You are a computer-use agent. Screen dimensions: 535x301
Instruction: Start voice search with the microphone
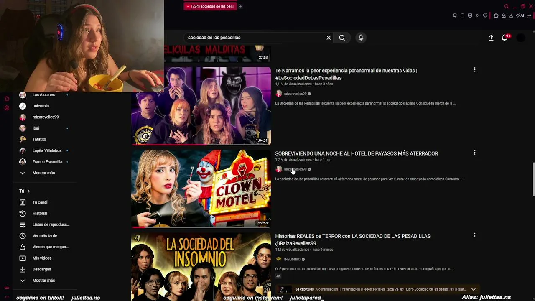click(361, 38)
